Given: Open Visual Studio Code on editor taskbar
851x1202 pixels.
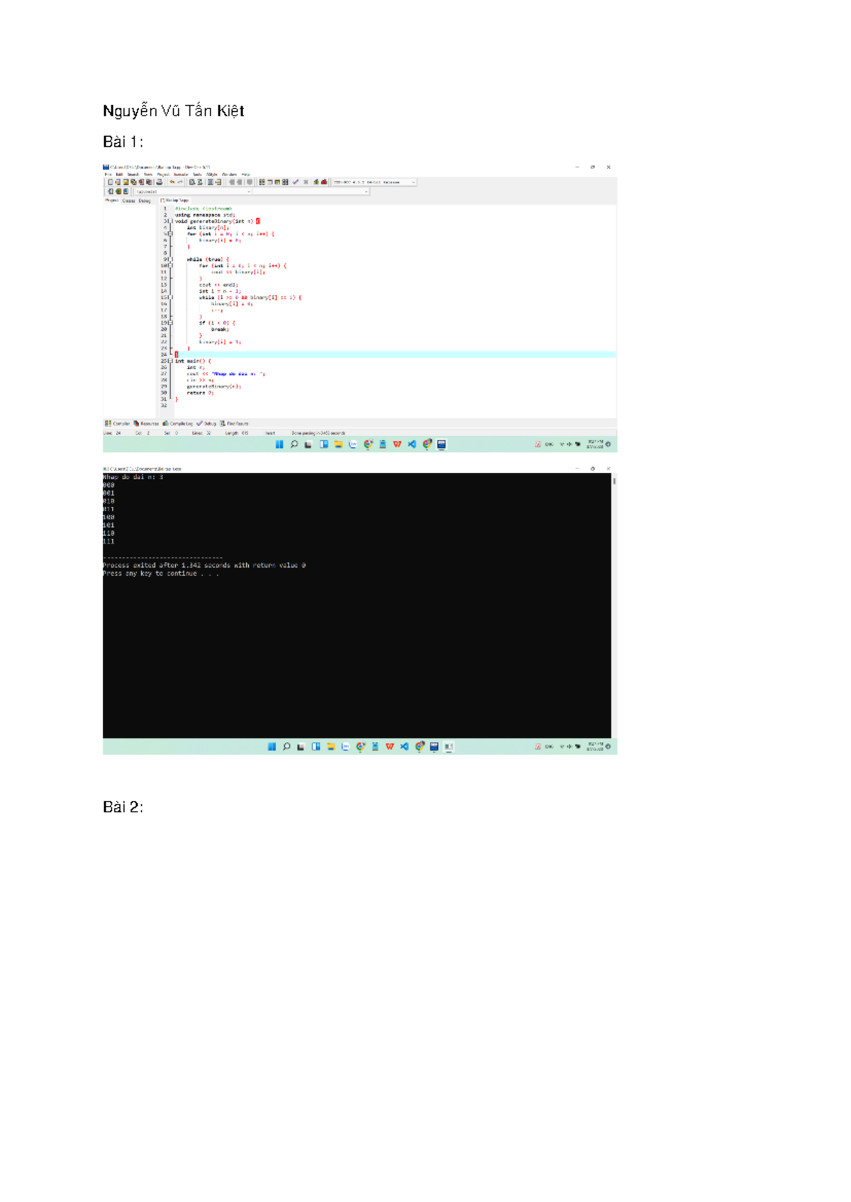Looking at the screenshot, I should pos(412,444).
